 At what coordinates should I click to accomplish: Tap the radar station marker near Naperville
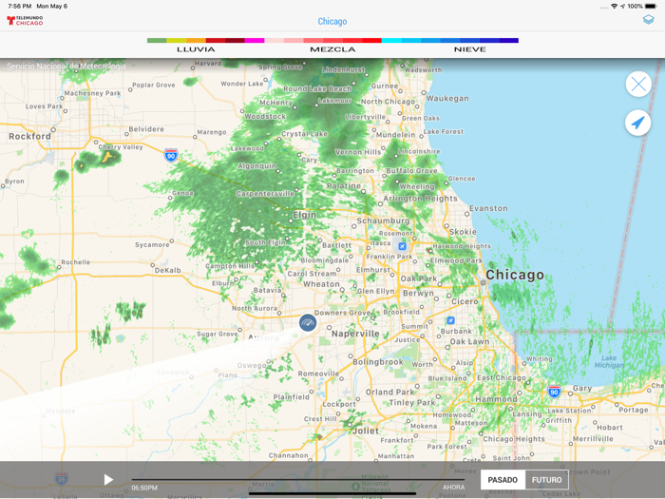point(308,323)
